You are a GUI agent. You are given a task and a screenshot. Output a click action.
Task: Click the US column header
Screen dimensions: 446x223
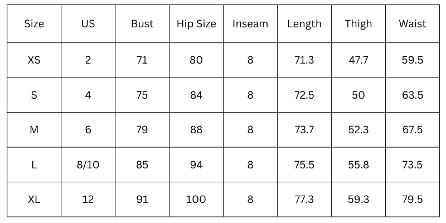(88, 24)
